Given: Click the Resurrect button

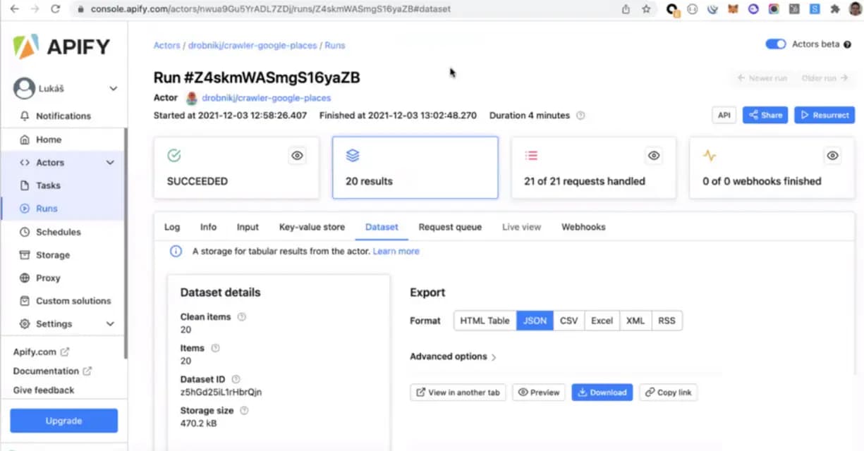Looking at the screenshot, I should (824, 115).
